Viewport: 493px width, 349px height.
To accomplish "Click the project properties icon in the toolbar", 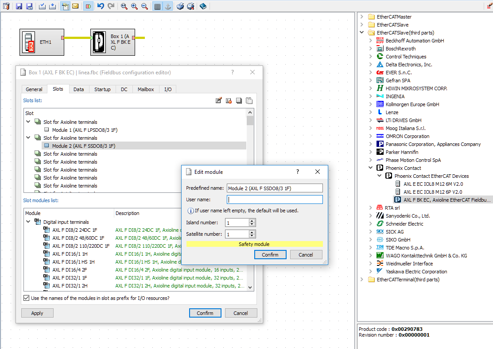I will [6, 6].
